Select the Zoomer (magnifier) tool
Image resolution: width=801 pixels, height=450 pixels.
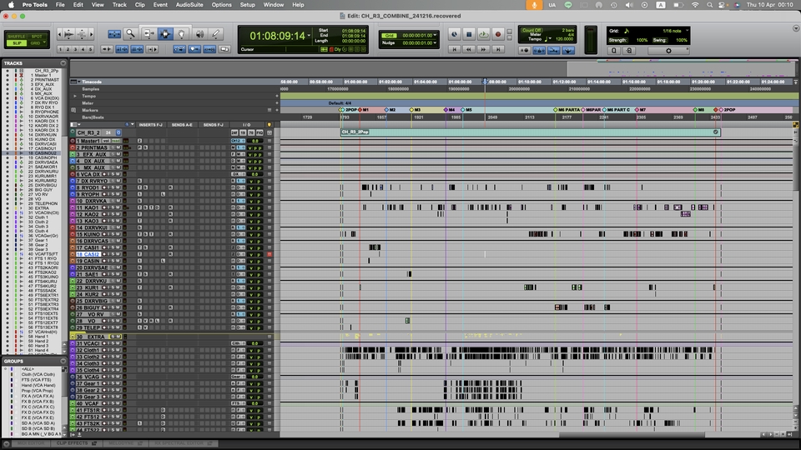click(130, 34)
